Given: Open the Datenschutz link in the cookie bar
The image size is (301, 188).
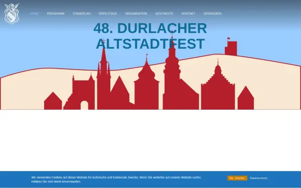Looking at the screenshot, I should [259, 178].
